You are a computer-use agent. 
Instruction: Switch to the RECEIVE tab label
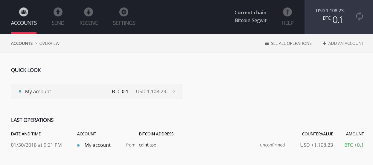coord(89,23)
